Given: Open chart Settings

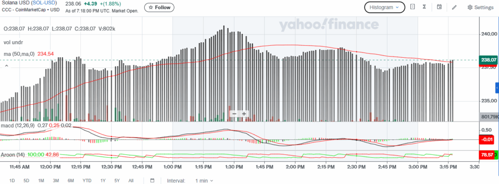Looking at the screenshot, I should point(480,7).
